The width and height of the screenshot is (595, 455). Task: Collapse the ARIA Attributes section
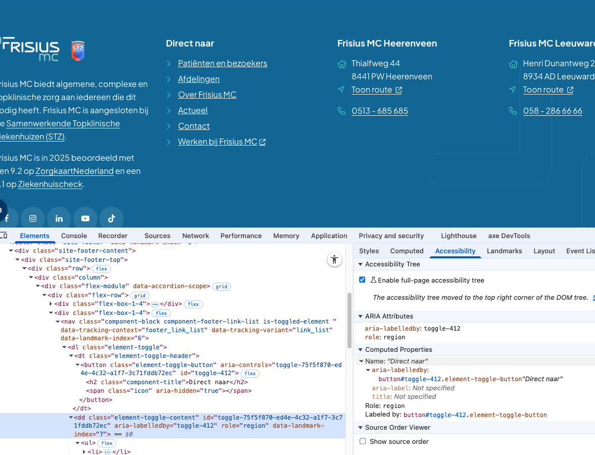click(361, 316)
